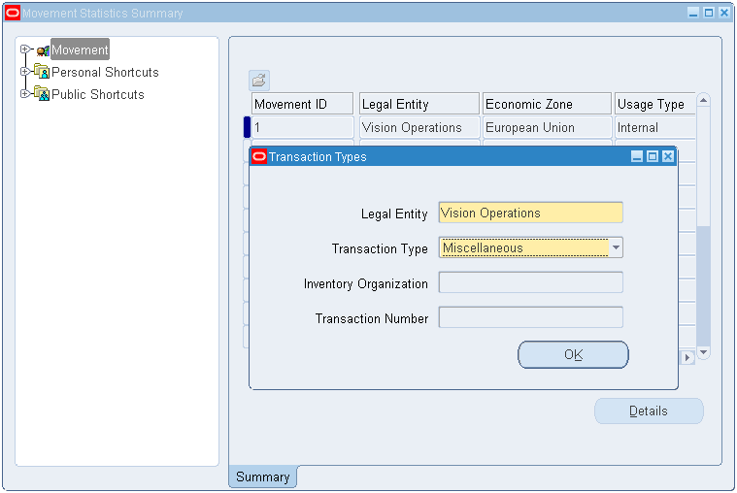Expand the Personal Shortcuts node
The width and height of the screenshot is (737, 493).
point(24,72)
